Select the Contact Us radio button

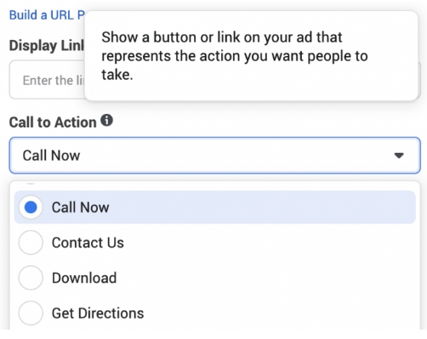coord(31,242)
